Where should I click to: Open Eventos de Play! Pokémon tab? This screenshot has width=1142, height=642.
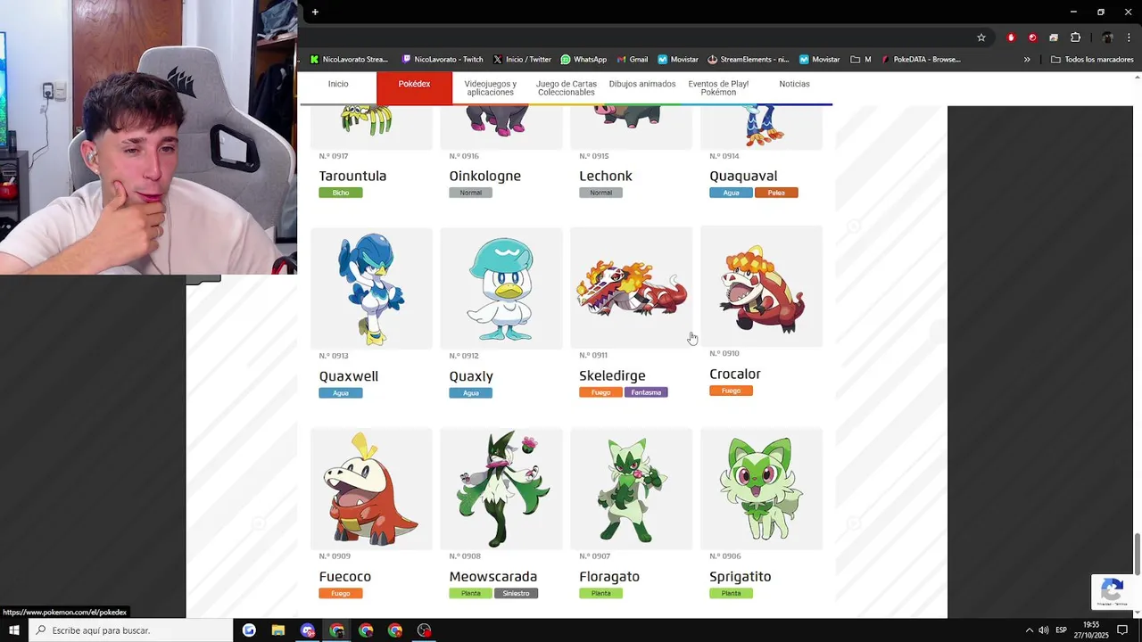718,88
